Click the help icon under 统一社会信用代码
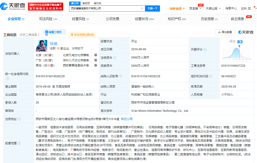The image size is (257, 163). point(7,79)
